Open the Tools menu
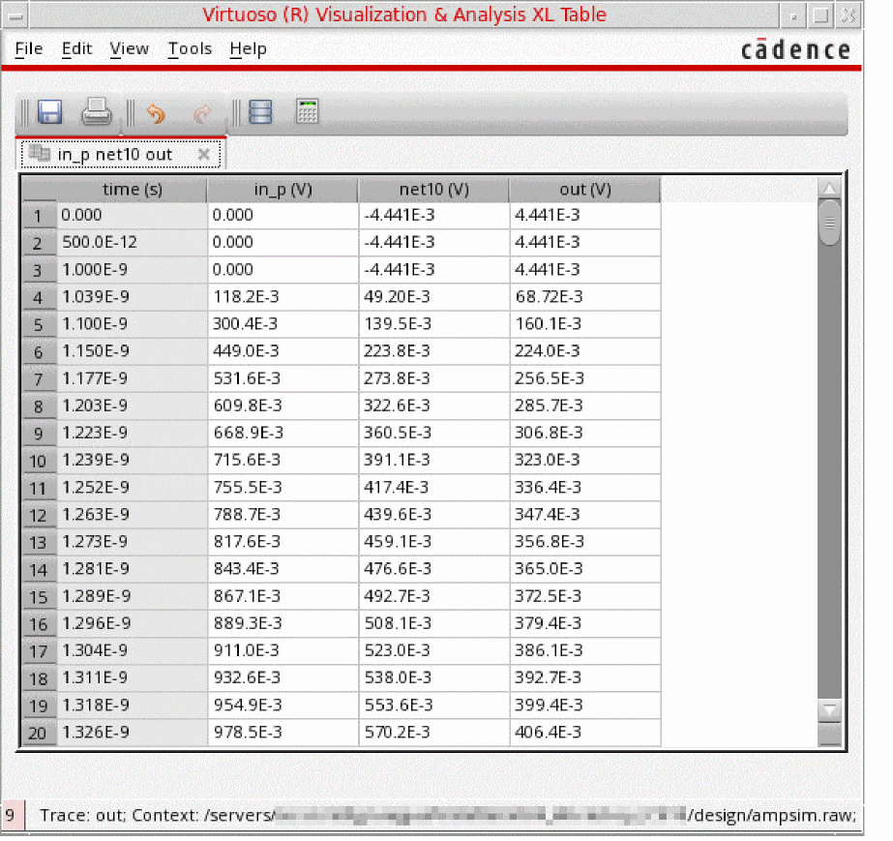 (x=189, y=48)
